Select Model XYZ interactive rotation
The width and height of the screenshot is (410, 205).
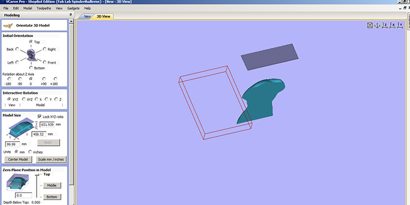coord(24,99)
